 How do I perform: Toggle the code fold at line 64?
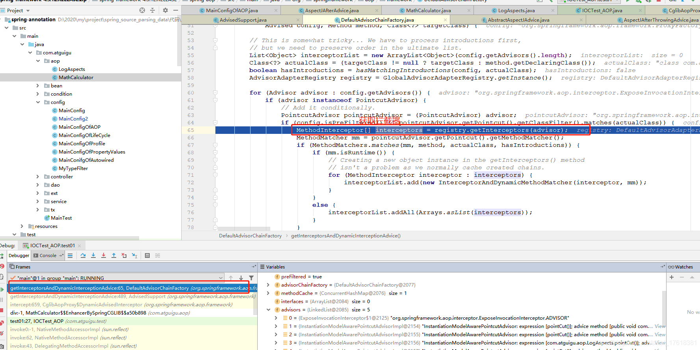tap(215, 122)
